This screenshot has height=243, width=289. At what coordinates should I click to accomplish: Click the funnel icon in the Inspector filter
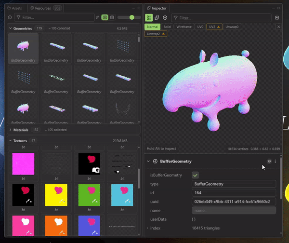(x=175, y=18)
